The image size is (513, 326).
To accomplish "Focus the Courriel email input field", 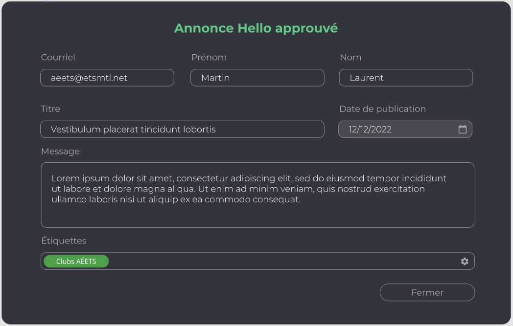I will (x=107, y=78).
